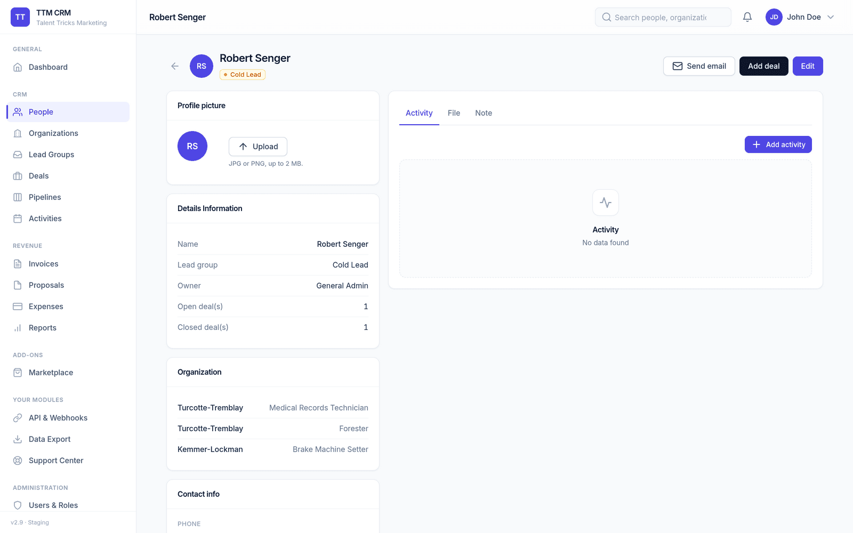Image resolution: width=853 pixels, height=533 pixels.
Task: Focus the search people field
Action: [x=663, y=17]
